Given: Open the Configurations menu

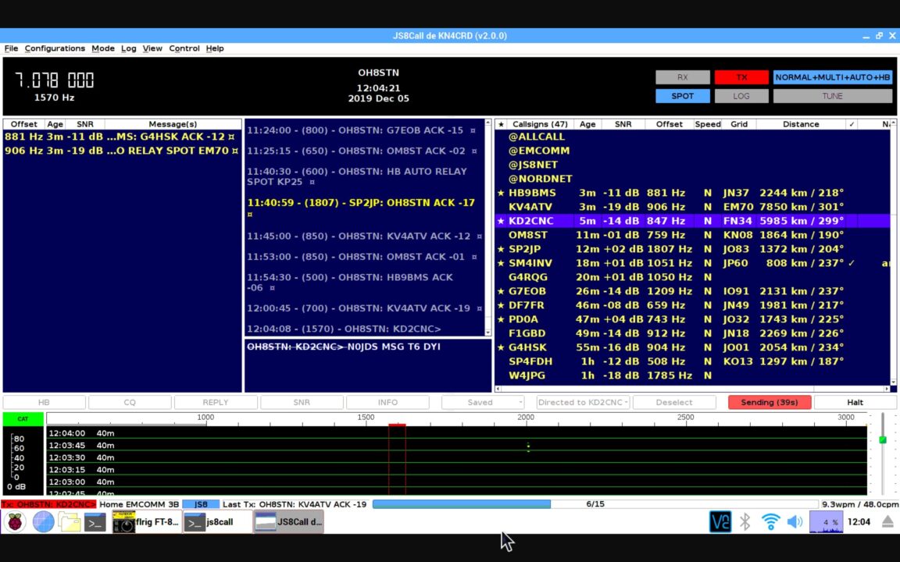Looking at the screenshot, I should coord(55,48).
